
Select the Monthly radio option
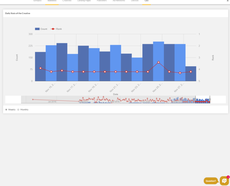click(18, 109)
